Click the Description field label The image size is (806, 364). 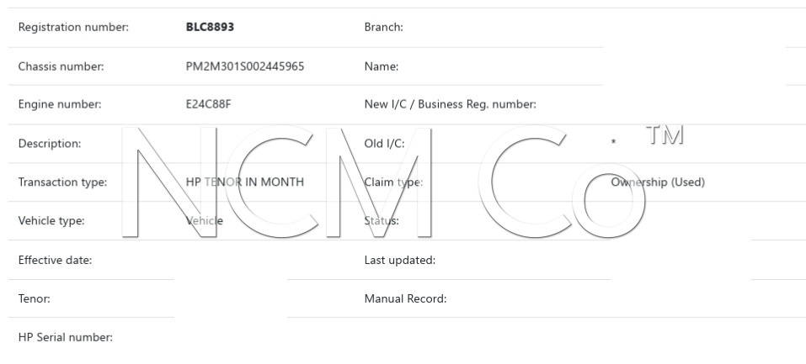[50, 144]
